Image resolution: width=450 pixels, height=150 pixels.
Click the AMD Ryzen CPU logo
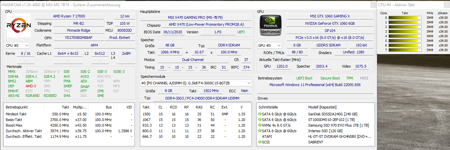(19, 25)
